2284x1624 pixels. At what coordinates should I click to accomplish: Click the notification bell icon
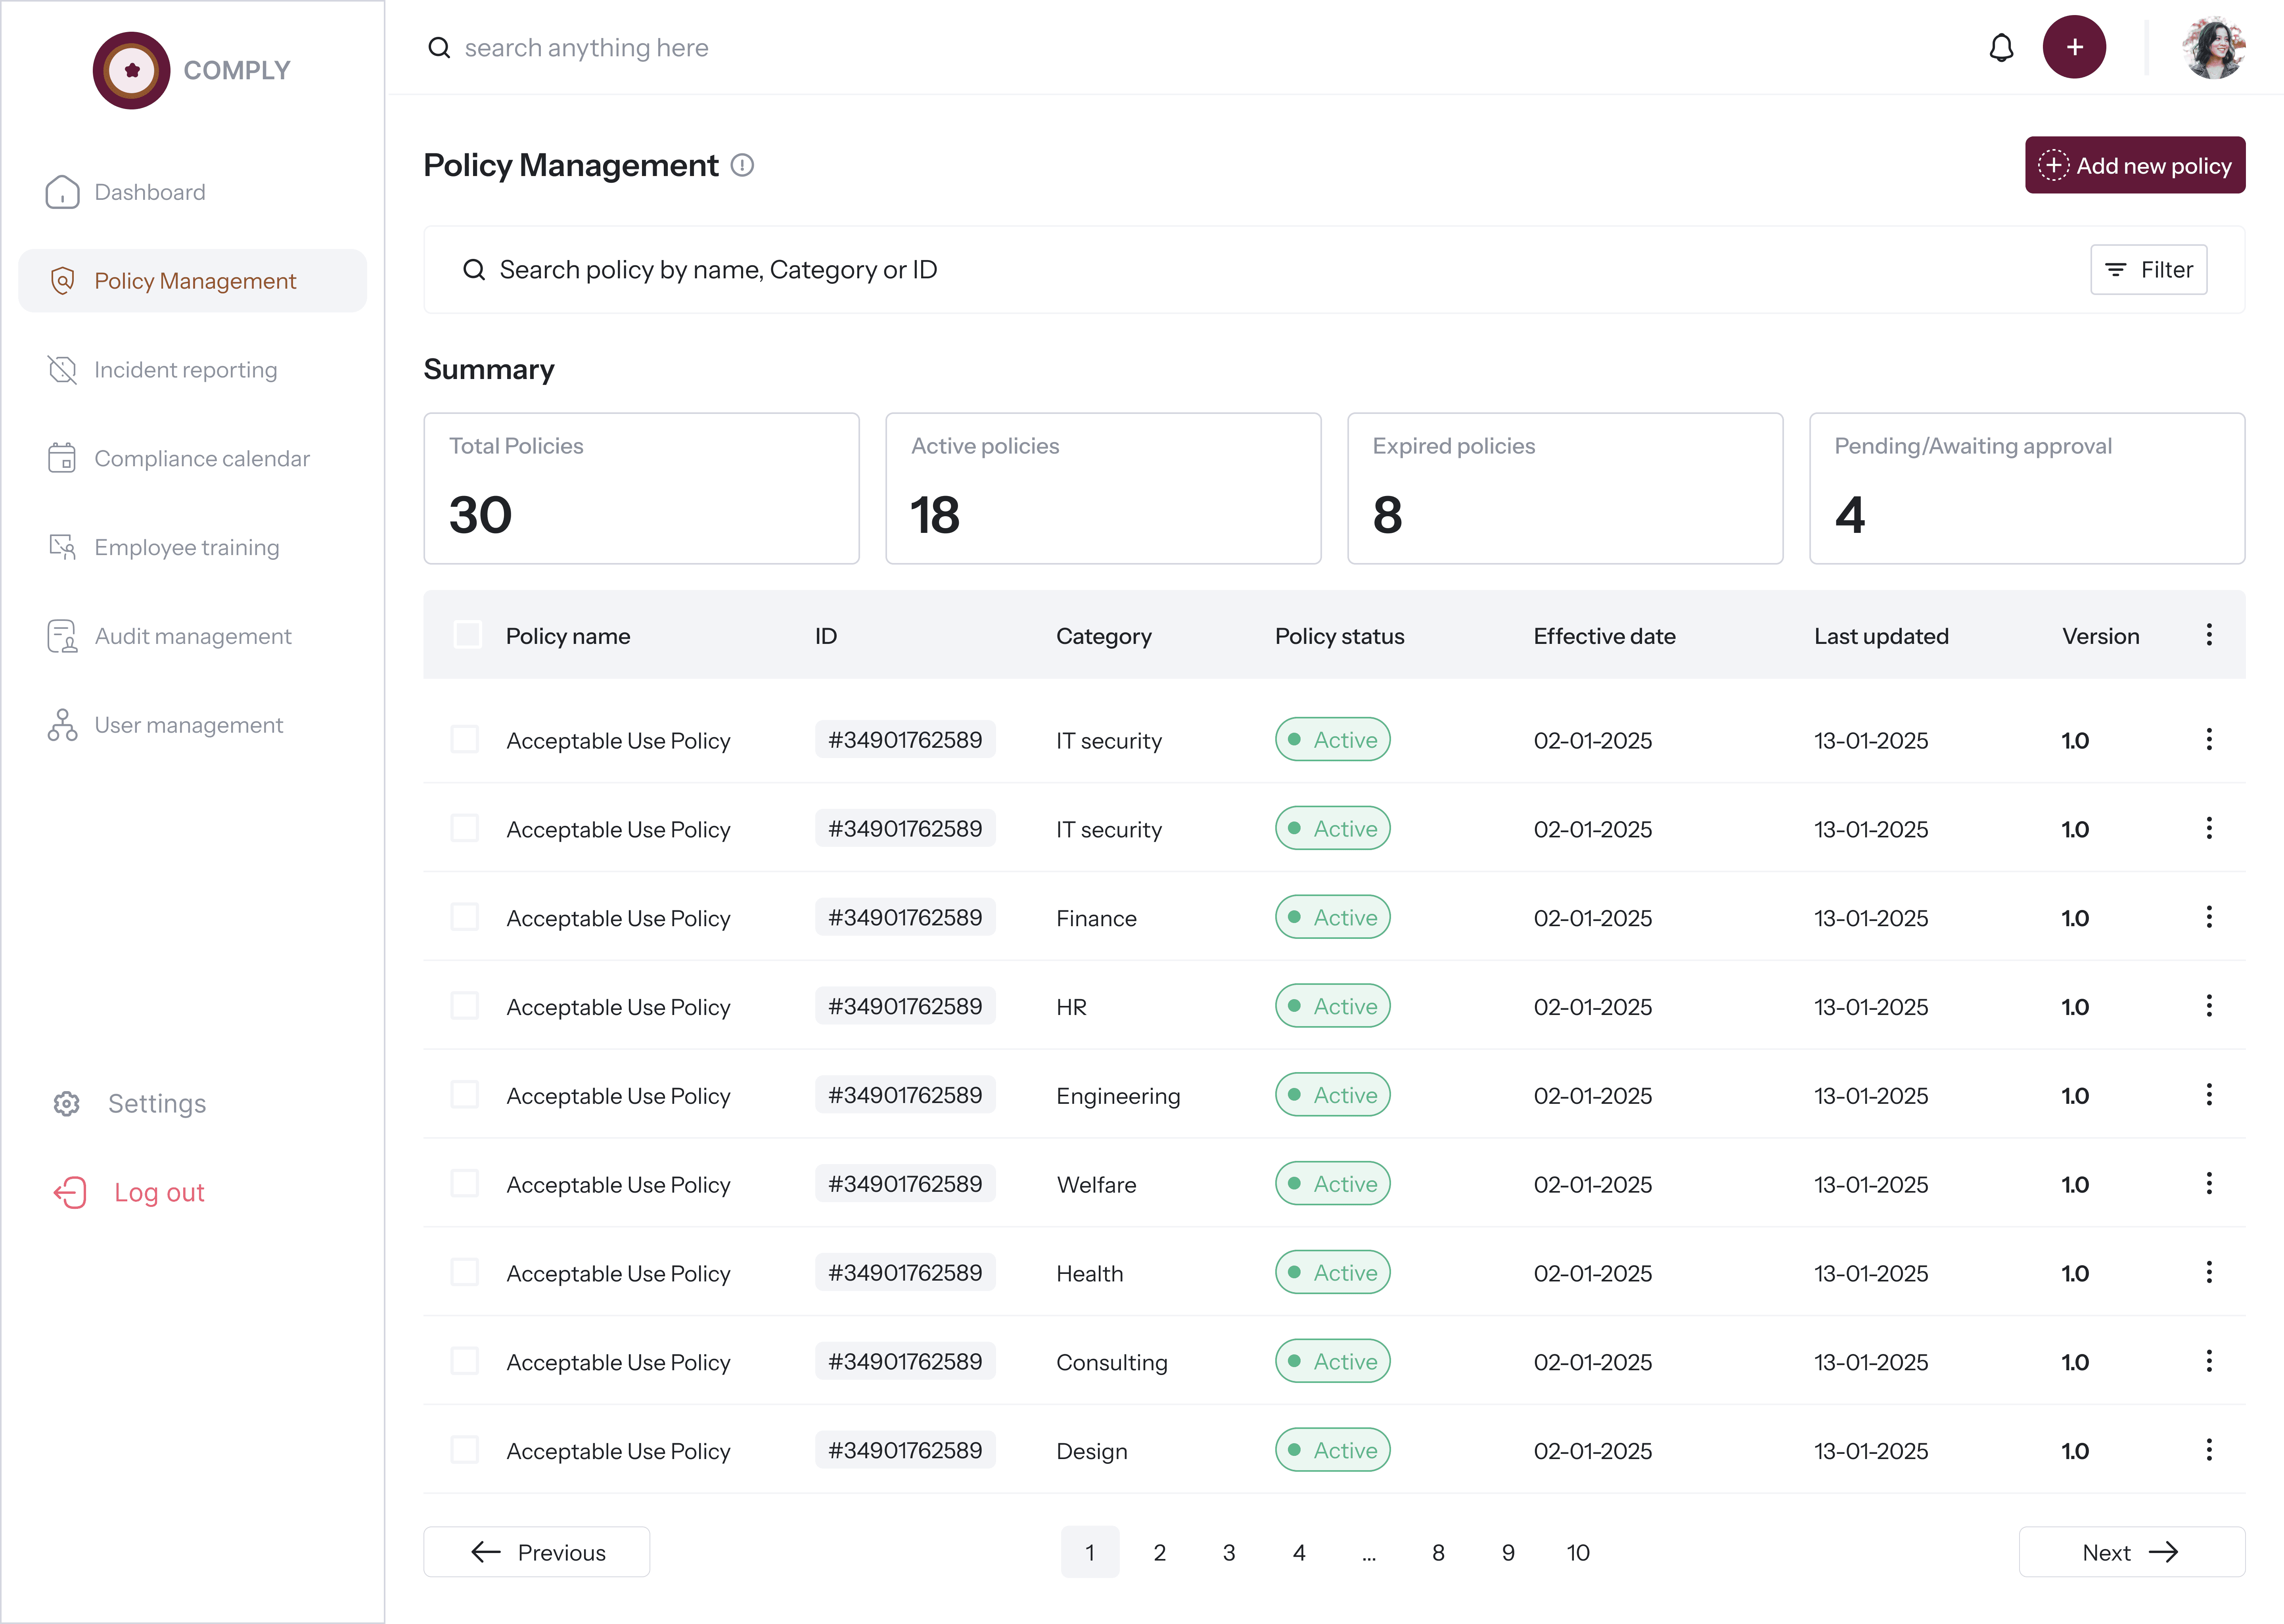click(x=2001, y=47)
